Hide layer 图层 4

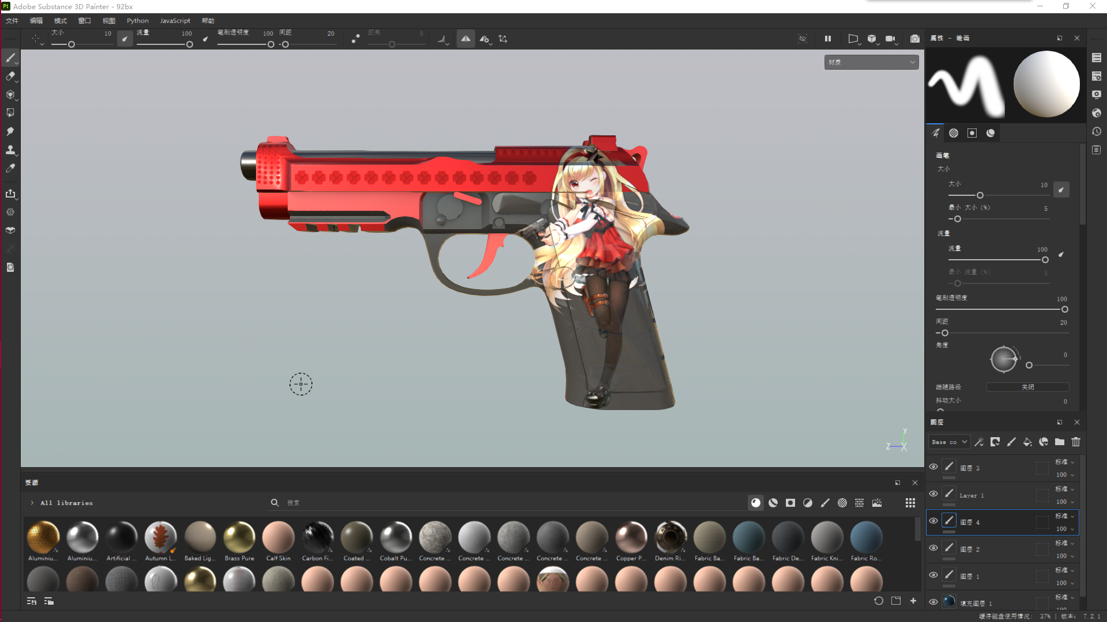pyautogui.click(x=933, y=521)
